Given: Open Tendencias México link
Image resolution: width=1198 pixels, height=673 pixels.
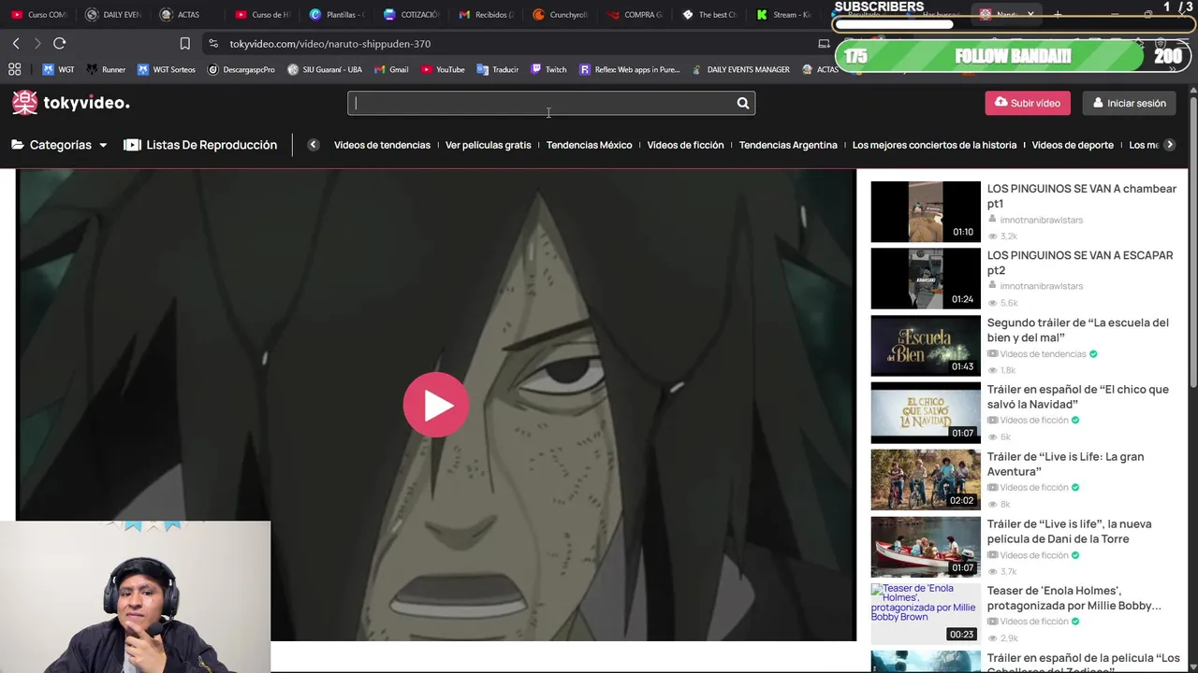Looking at the screenshot, I should coord(589,145).
